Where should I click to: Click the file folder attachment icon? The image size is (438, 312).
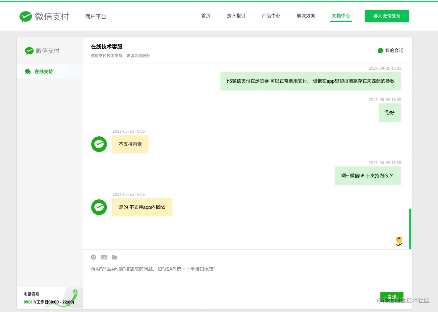(x=115, y=257)
